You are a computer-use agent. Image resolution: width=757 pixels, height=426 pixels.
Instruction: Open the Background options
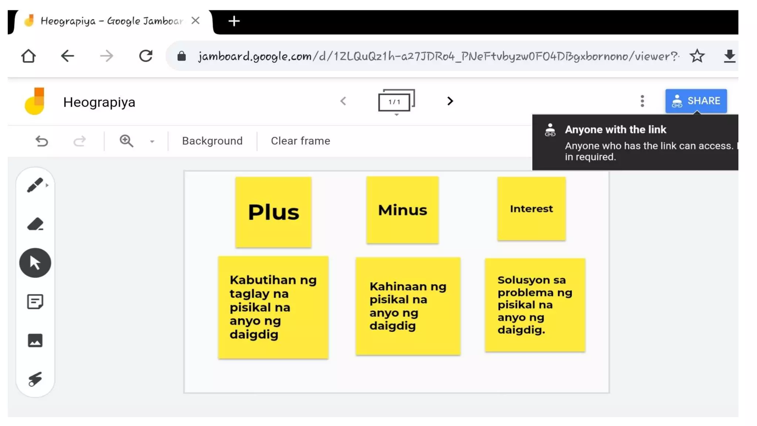(x=212, y=141)
